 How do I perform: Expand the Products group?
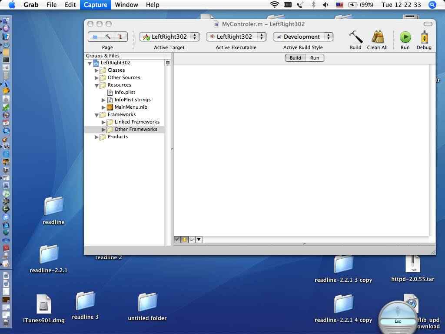pos(96,137)
